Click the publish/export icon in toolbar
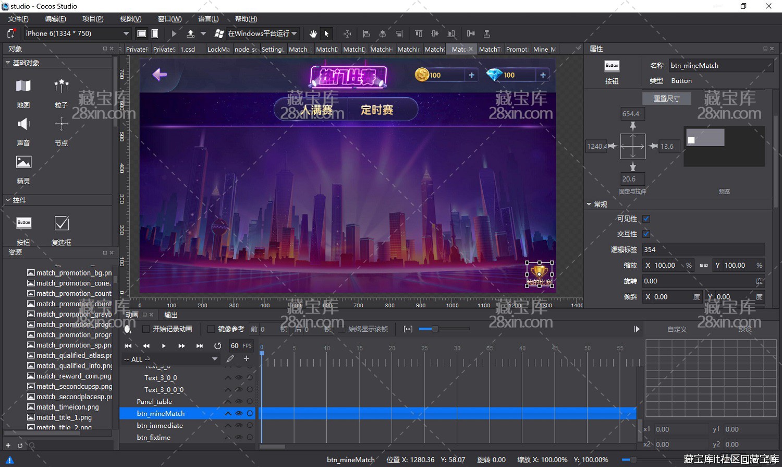The width and height of the screenshot is (782, 467). coord(191,33)
